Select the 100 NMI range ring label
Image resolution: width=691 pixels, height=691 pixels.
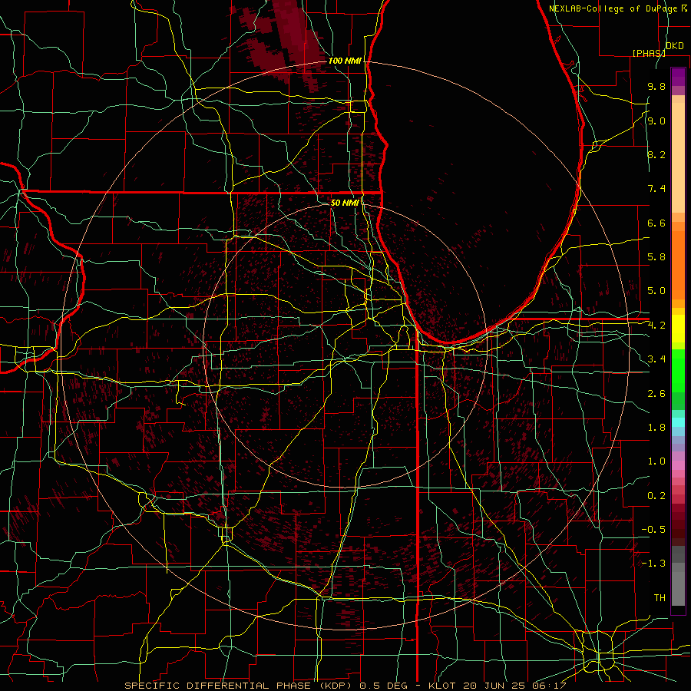pyautogui.click(x=345, y=61)
